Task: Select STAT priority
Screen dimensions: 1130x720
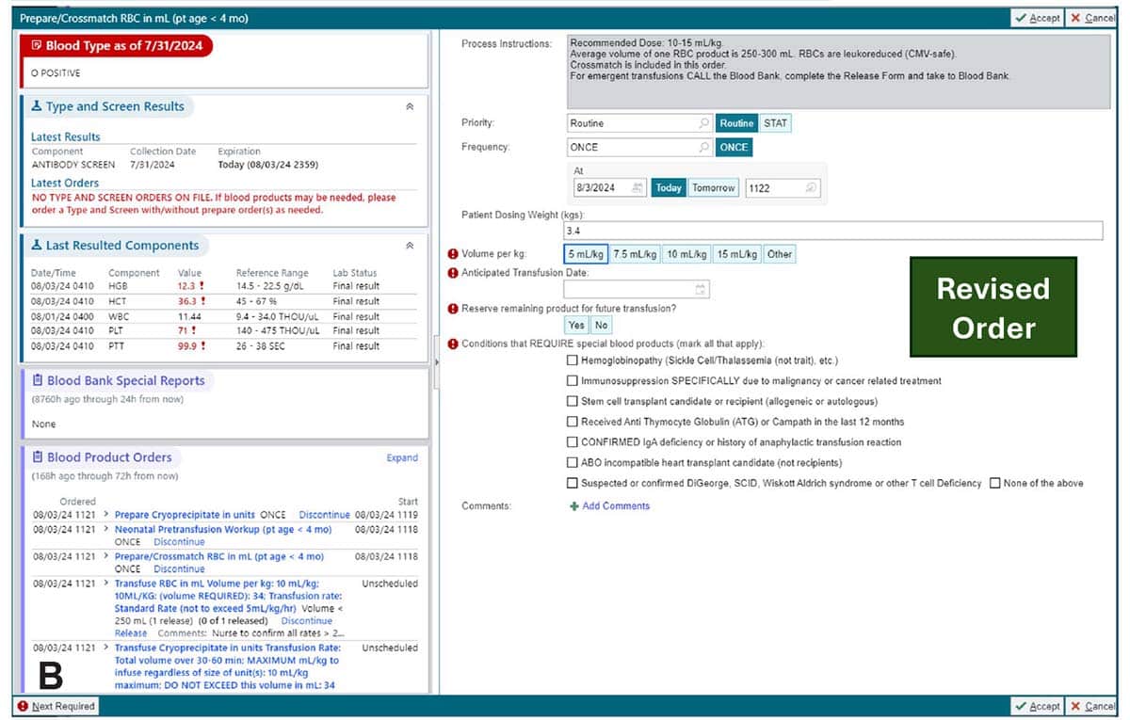Action: [776, 123]
